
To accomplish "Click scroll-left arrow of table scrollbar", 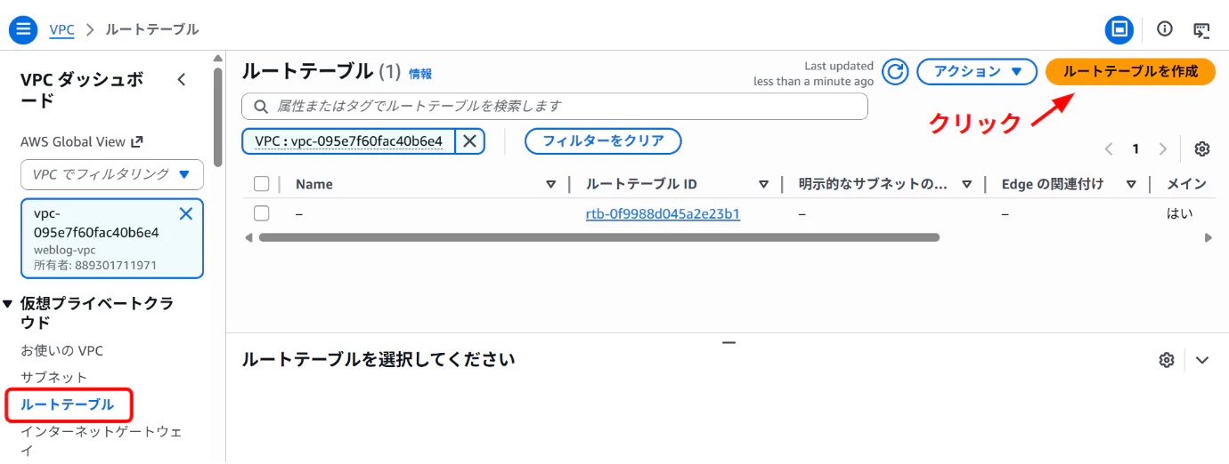I will pyautogui.click(x=248, y=237).
